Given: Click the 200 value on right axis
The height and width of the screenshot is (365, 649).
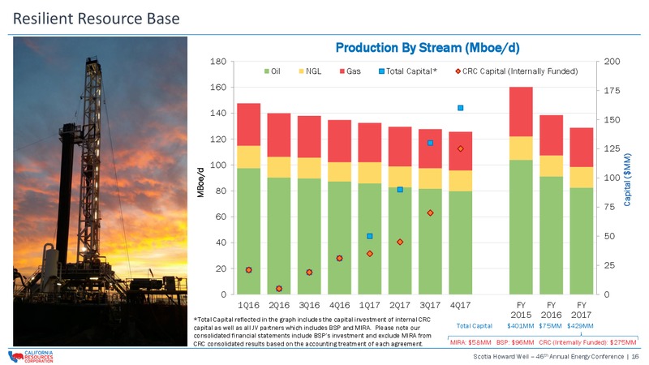Looking at the screenshot, I should click(612, 62).
